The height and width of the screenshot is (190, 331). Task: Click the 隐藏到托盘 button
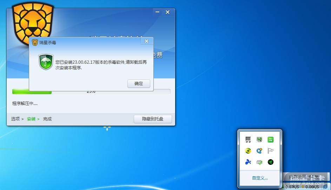pos(153,119)
